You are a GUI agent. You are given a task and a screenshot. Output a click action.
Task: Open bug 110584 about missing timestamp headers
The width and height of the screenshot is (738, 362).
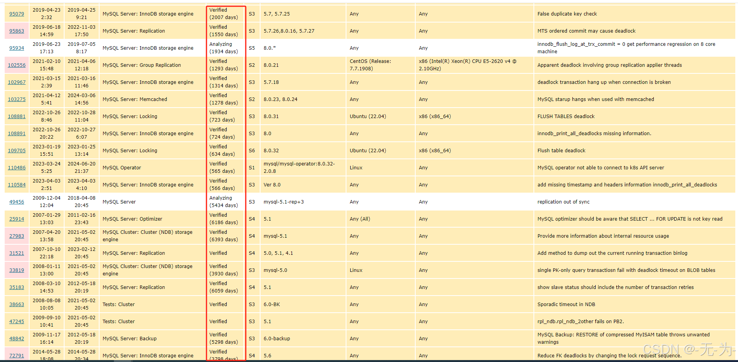tap(17, 184)
